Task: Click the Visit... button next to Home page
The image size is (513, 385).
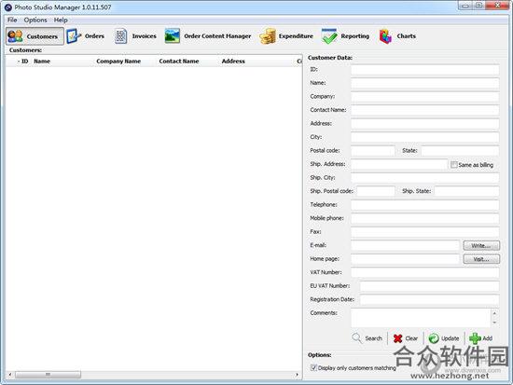Action: pyautogui.click(x=481, y=259)
